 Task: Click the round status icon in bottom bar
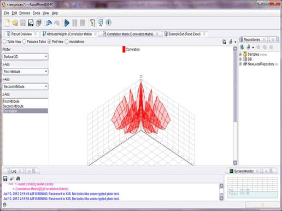point(5,205)
